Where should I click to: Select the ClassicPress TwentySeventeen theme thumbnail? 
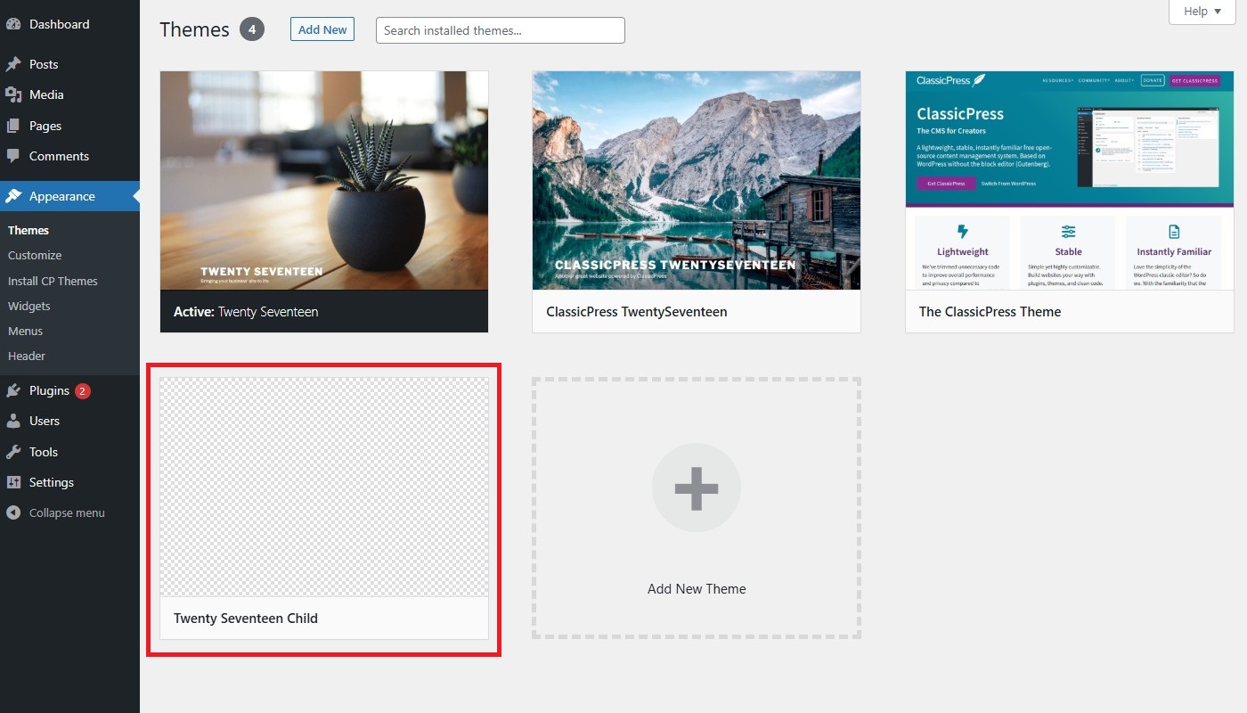[x=696, y=180]
